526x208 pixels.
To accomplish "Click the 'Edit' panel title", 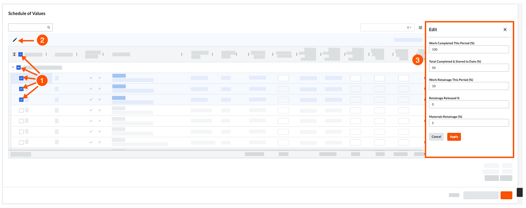I will (433, 30).
